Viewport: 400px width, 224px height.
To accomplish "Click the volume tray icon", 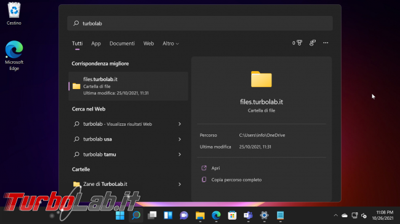I will coord(364,215).
